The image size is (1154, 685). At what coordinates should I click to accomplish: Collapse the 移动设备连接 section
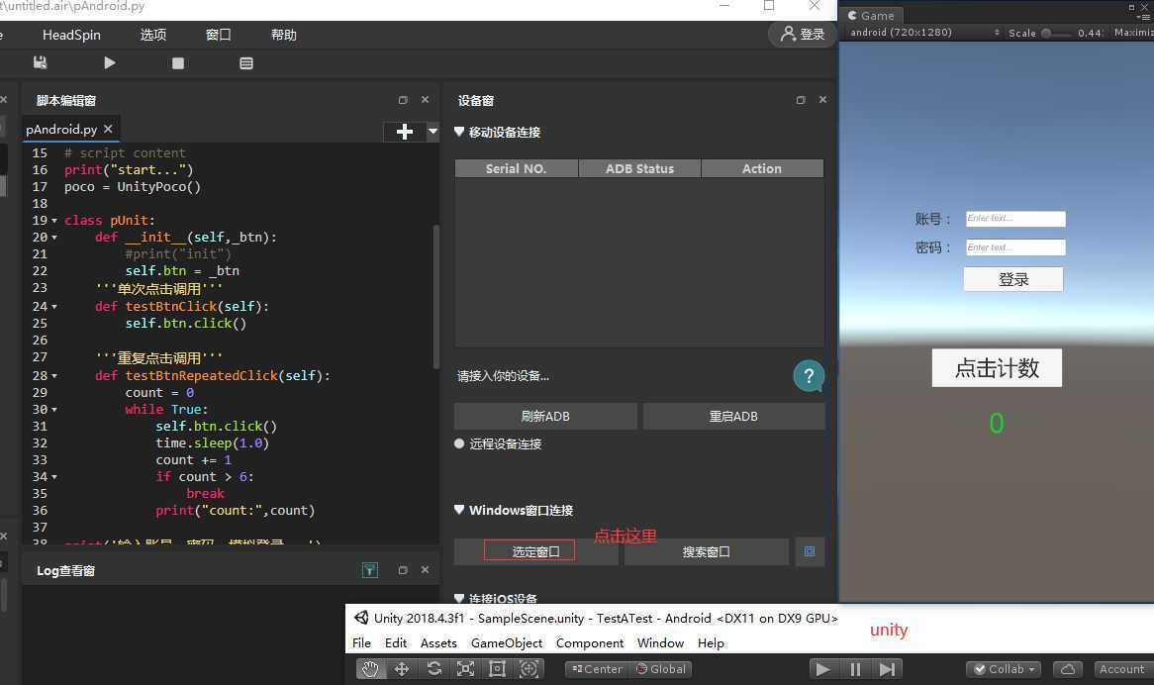coord(459,132)
